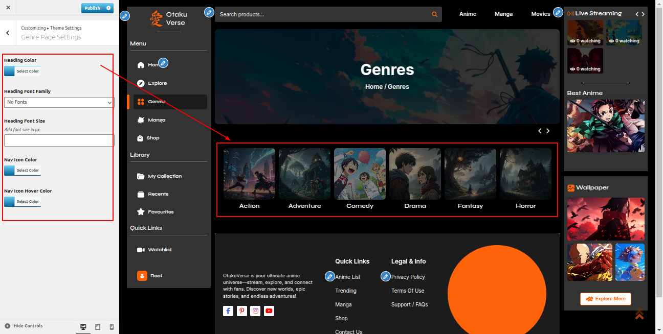Hide the customizer controls
The width and height of the screenshot is (663, 334).
pyautogui.click(x=24, y=326)
